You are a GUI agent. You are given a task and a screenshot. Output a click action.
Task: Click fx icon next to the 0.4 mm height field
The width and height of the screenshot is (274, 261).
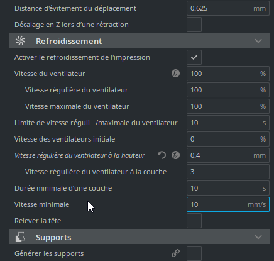tap(175, 155)
